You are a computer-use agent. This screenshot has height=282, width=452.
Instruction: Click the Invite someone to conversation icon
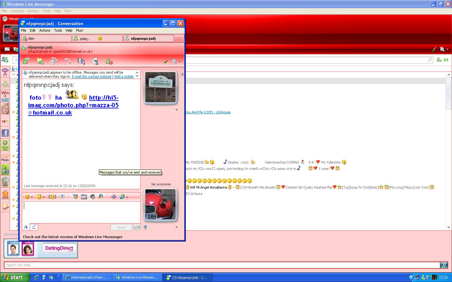pos(26,61)
